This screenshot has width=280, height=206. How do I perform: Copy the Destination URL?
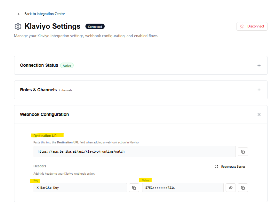(x=243, y=151)
